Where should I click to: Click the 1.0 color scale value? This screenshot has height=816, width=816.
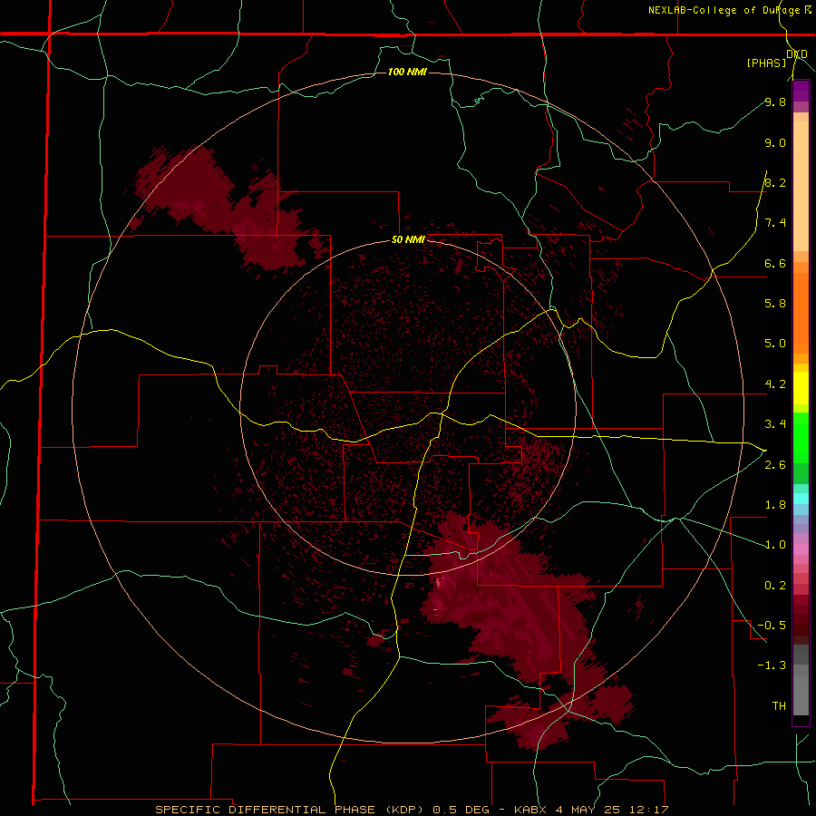tap(775, 545)
